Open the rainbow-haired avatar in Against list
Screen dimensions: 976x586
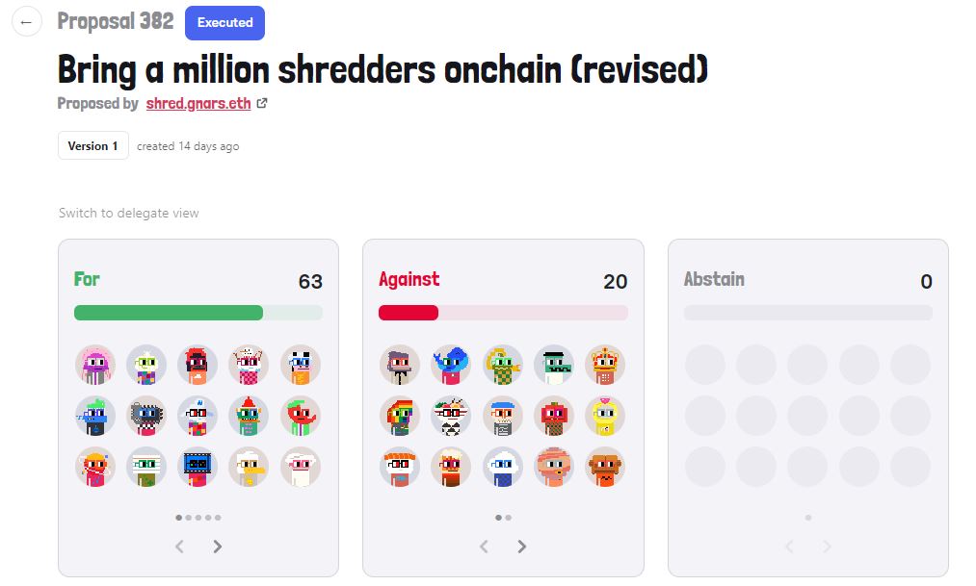pos(400,416)
